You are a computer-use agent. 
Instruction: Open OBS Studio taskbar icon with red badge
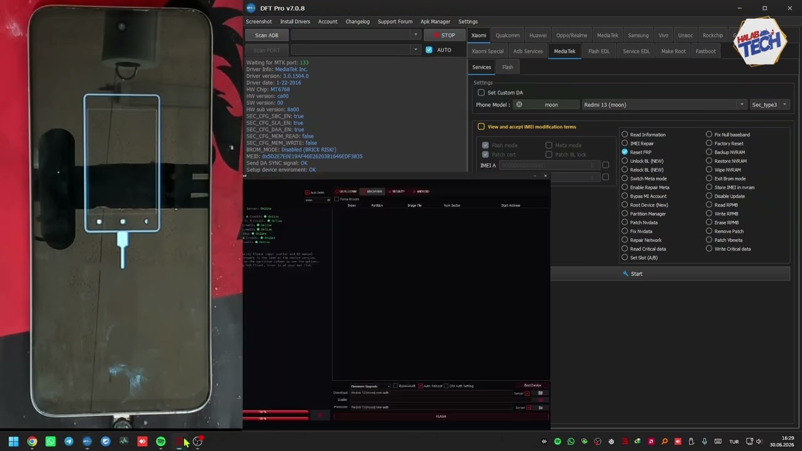click(x=198, y=442)
